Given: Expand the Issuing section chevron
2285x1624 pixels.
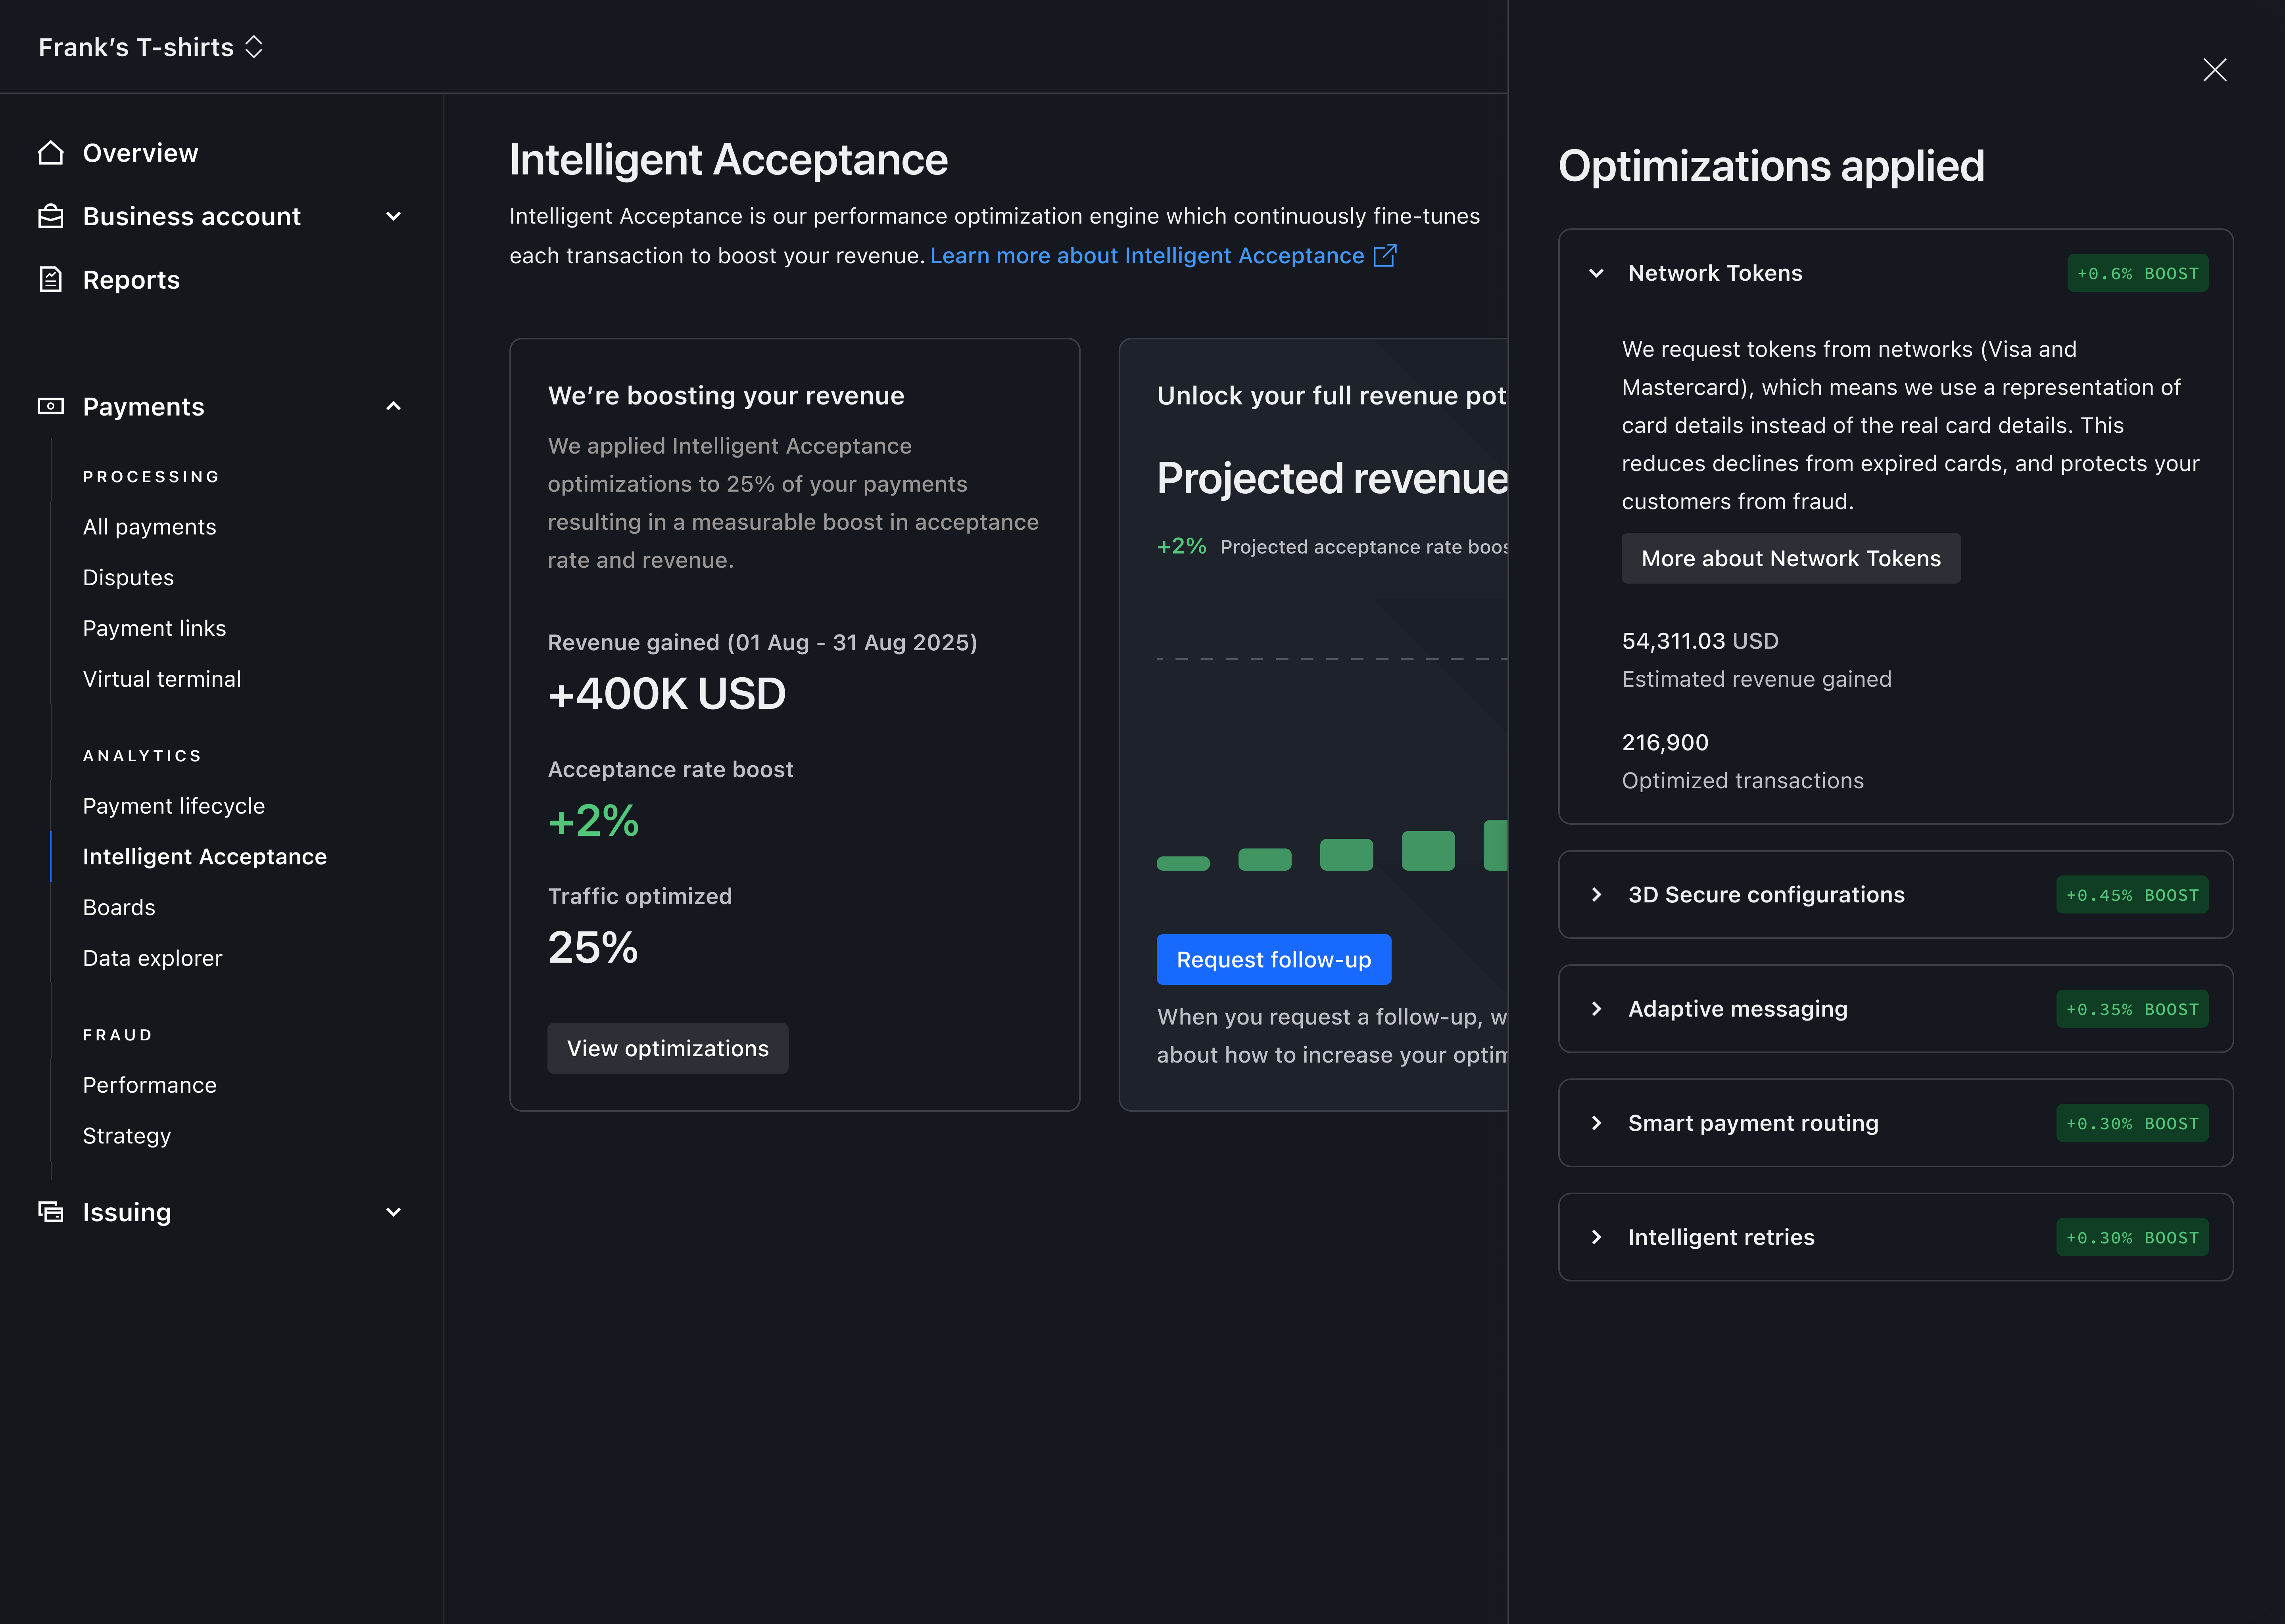Looking at the screenshot, I should [393, 1212].
